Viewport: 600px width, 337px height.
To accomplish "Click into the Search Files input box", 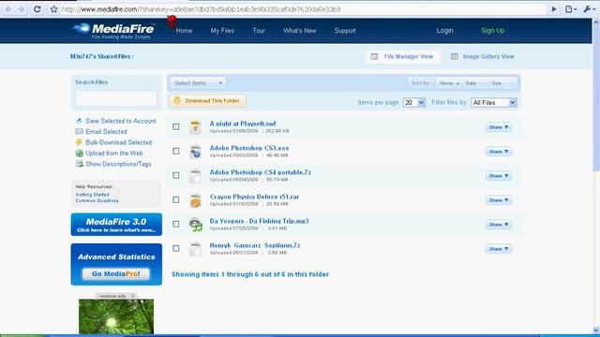I will click(116, 98).
